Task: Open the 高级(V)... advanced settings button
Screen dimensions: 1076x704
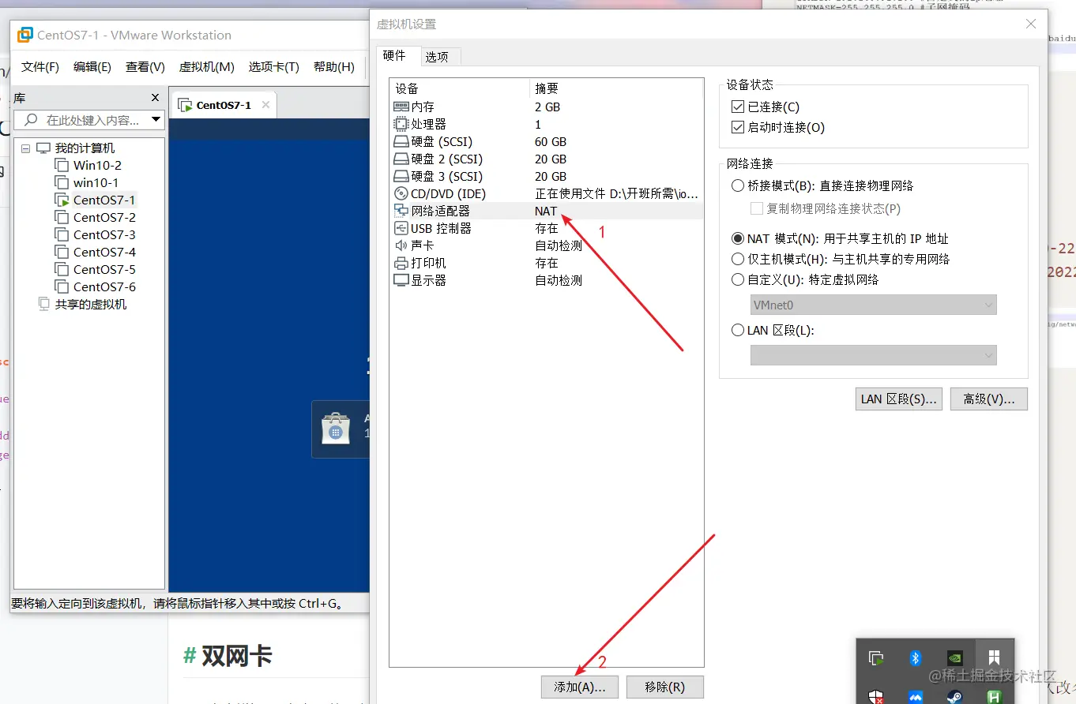Action: [989, 399]
